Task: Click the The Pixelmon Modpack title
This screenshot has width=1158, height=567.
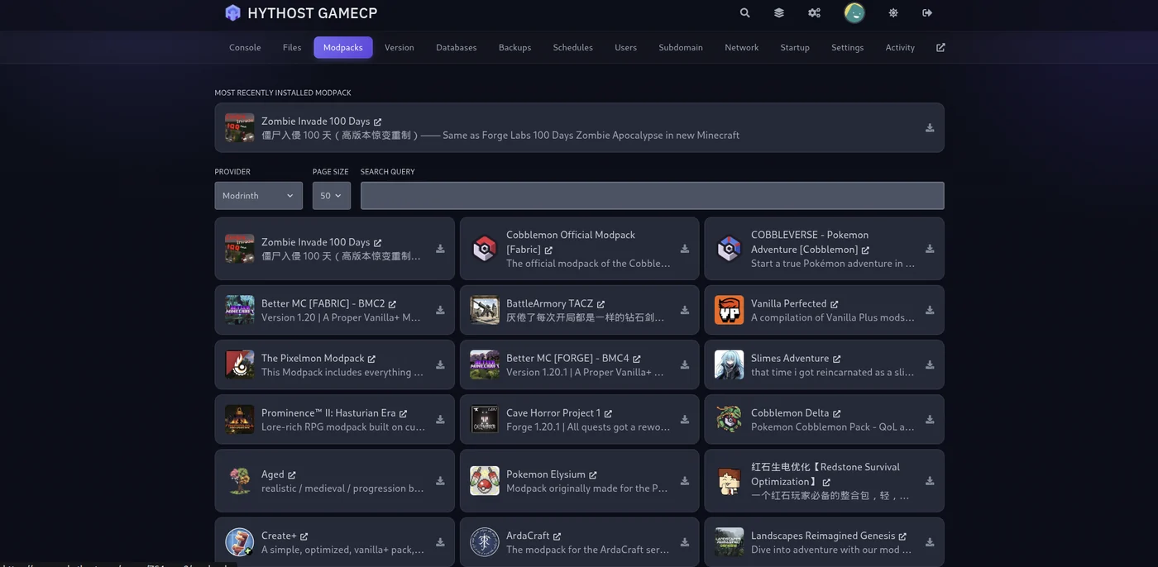Action: tap(313, 358)
